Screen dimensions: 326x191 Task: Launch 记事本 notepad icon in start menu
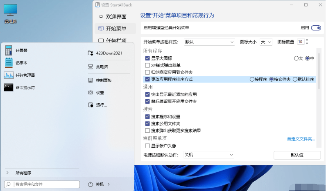pos(9,63)
